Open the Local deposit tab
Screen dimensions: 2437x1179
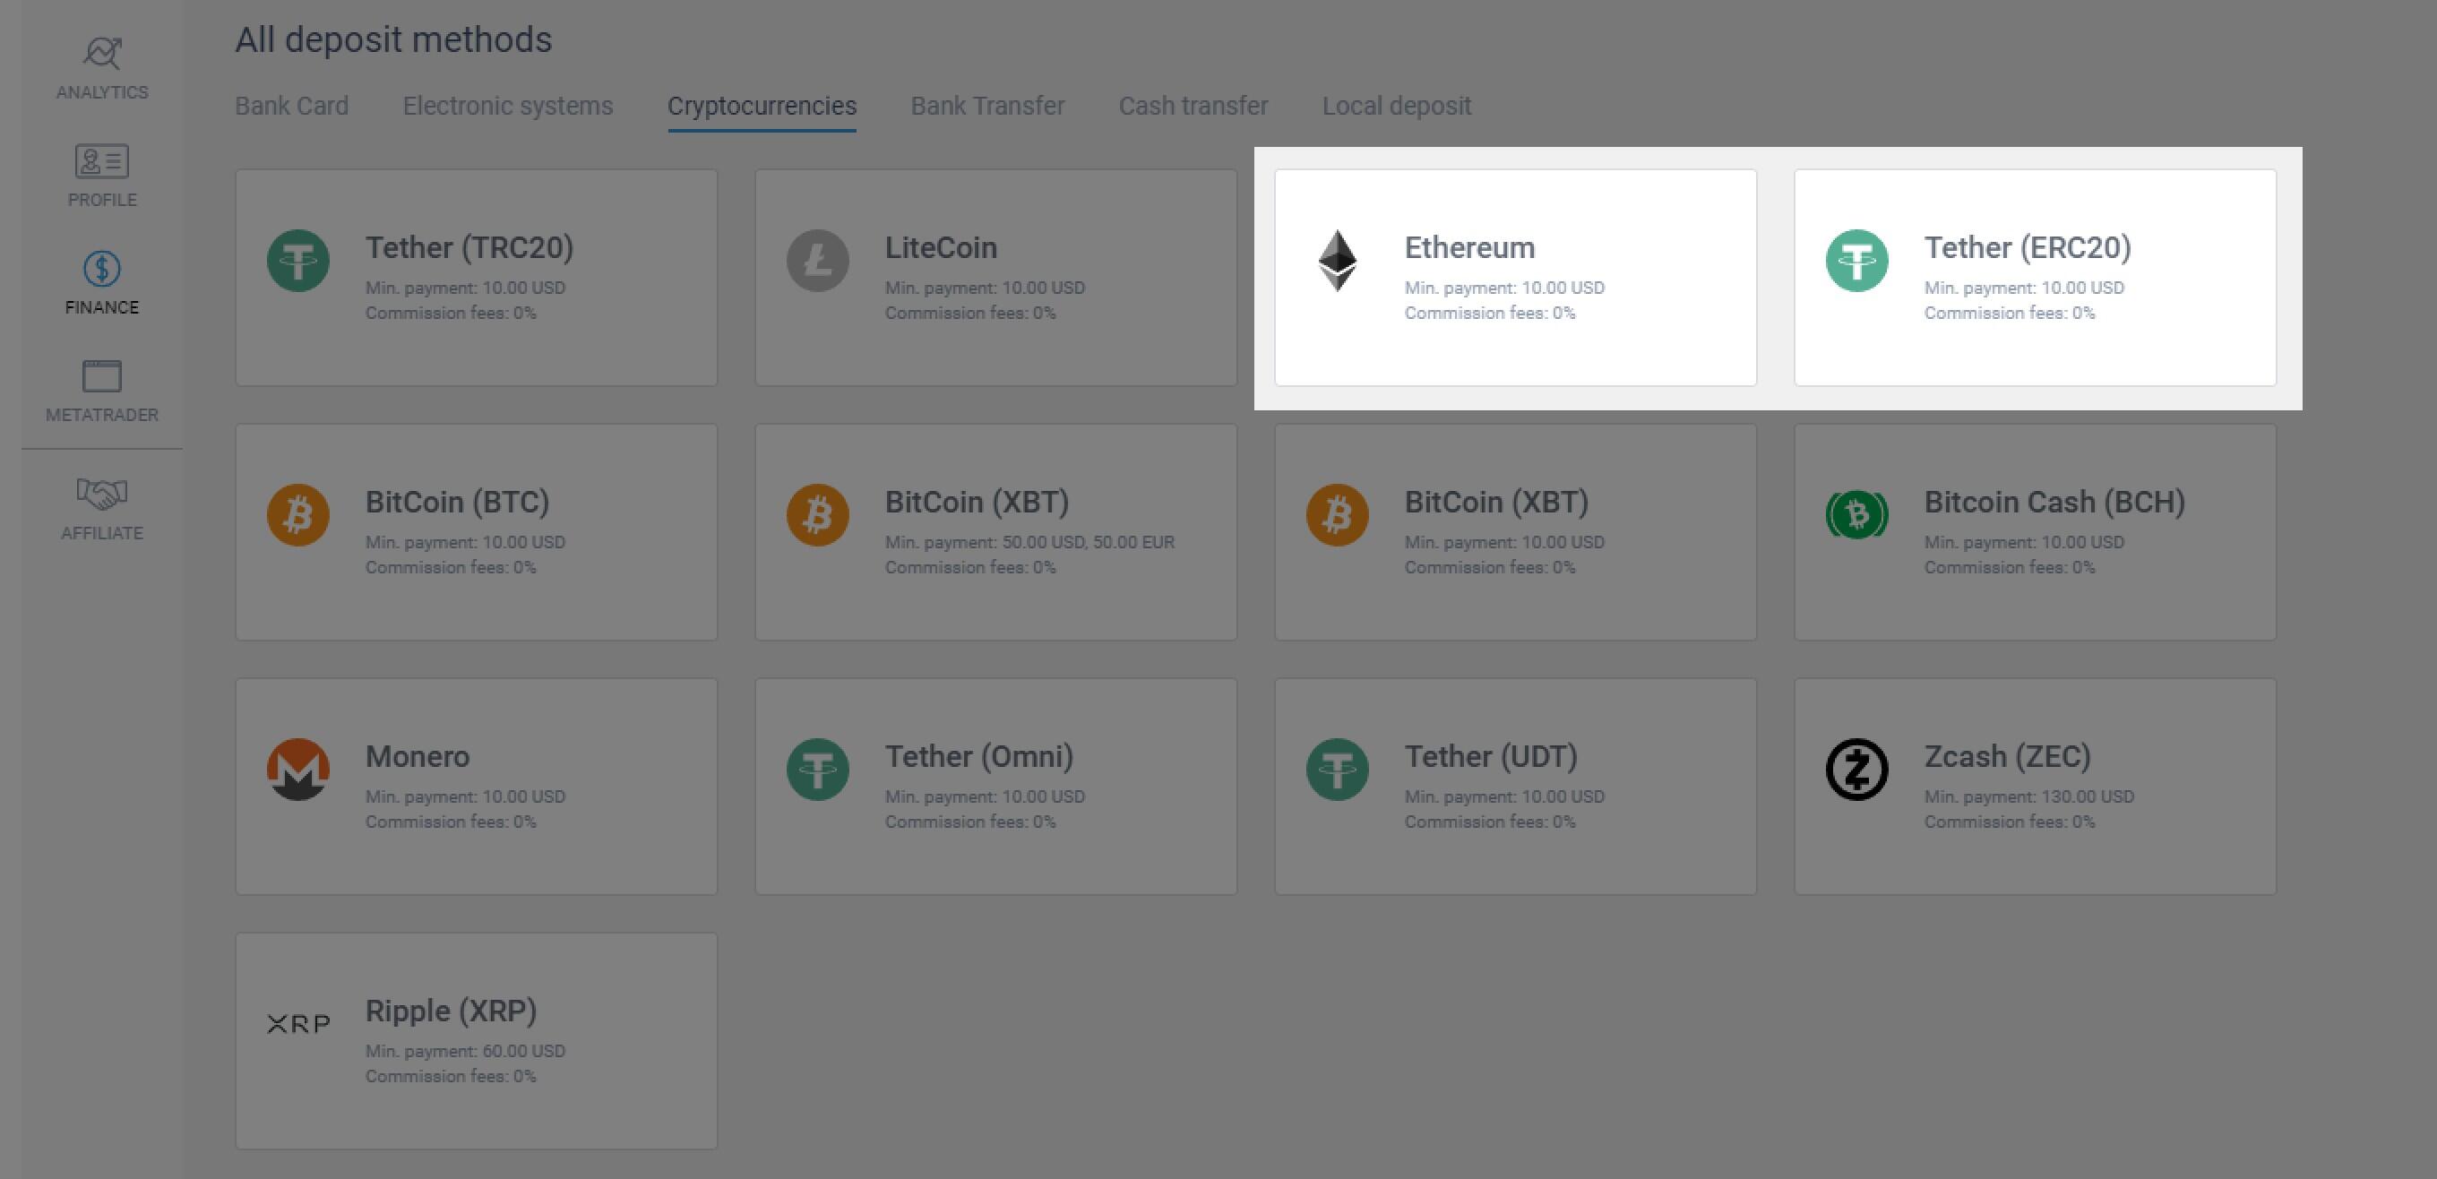tap(1397, 106)
